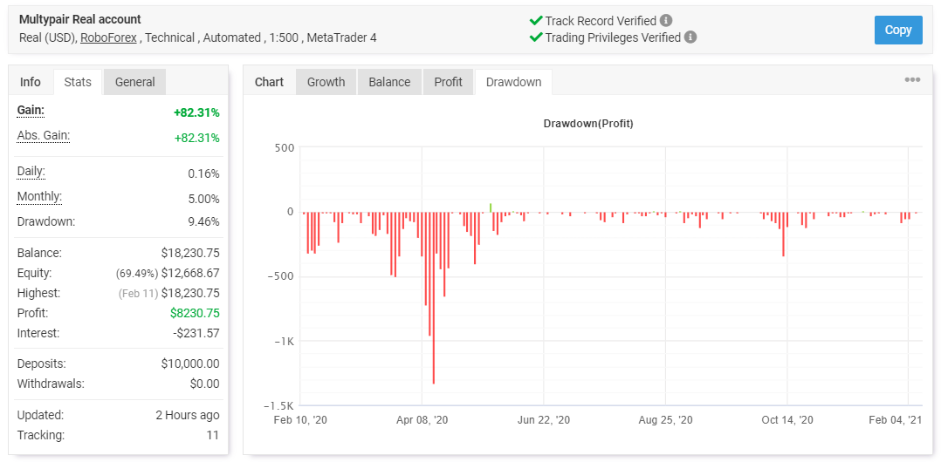Click the $8230.75 Profit value
Viewport: 941px width, 462px height.
[x=194, y=313]
